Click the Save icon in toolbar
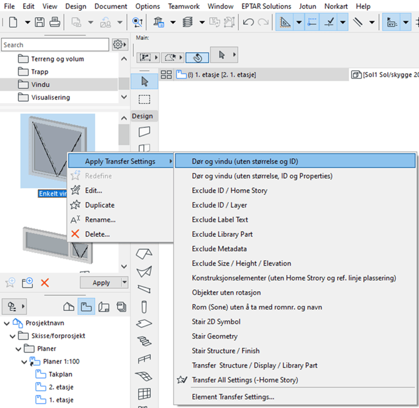This screenshot has height=408, width=419. pos(39,22)
